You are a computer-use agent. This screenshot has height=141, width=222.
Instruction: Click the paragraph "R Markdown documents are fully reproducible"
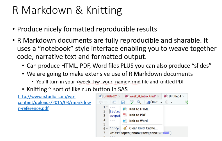pyautogui.click(x=117, y=49)
